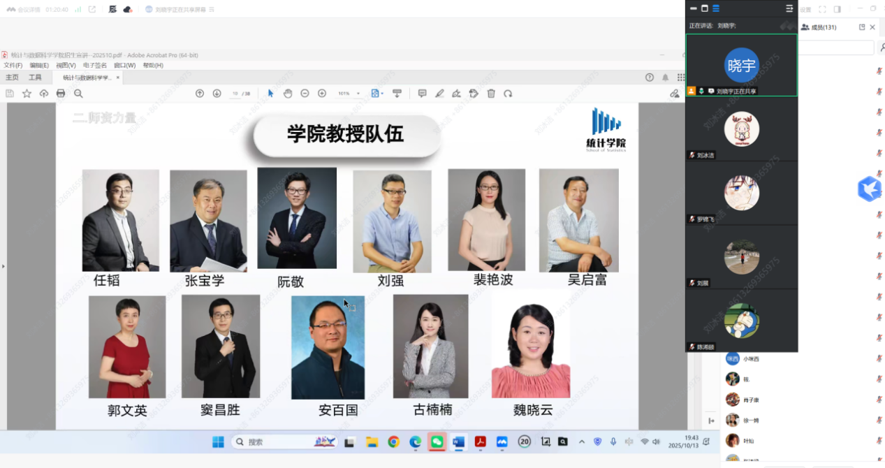This screenshot has height=468, width=885.
Task: Click the member search input field
Action: [835, 47]
